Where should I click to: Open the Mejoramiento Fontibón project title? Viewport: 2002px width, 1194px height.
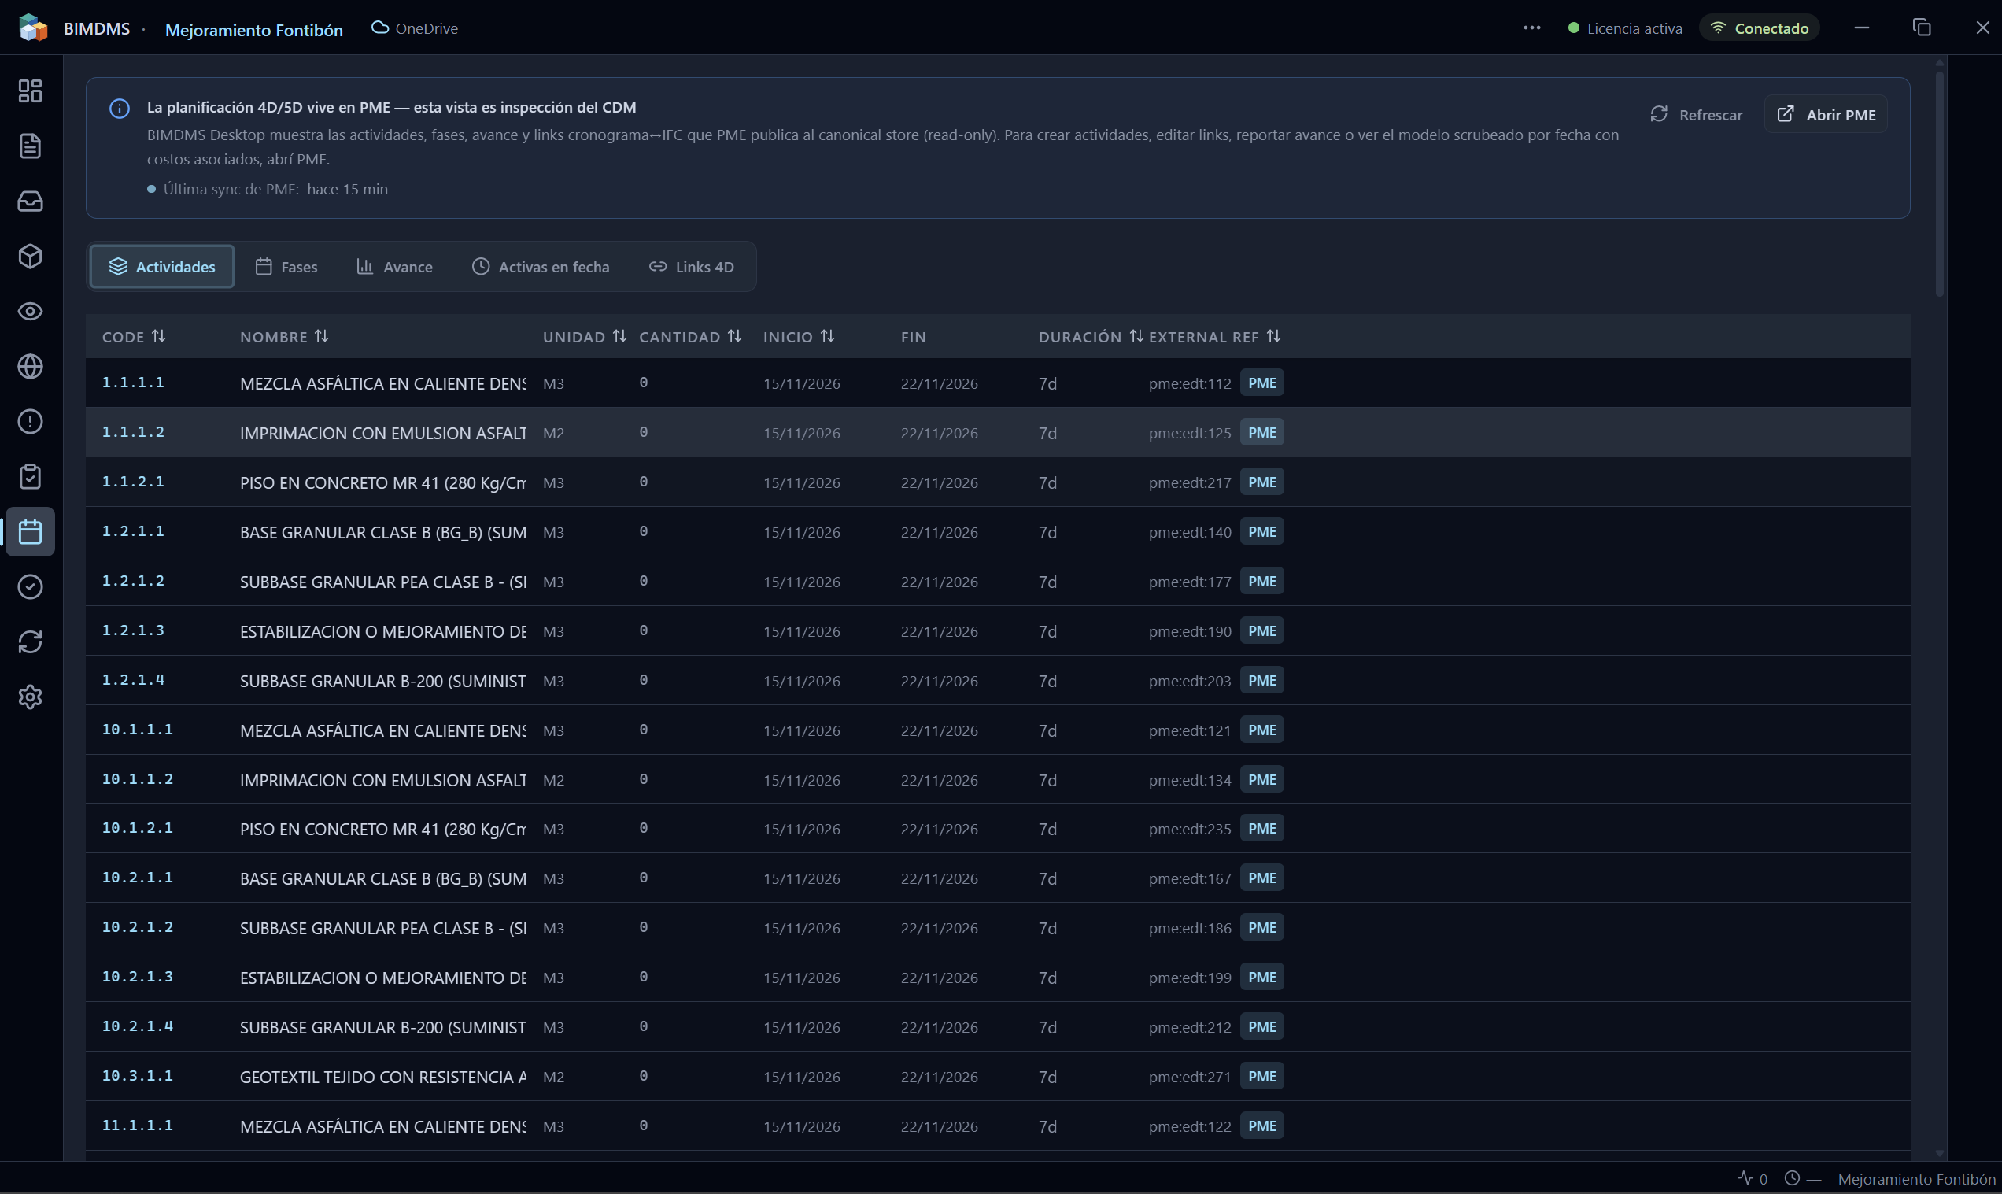pos(254,30)
